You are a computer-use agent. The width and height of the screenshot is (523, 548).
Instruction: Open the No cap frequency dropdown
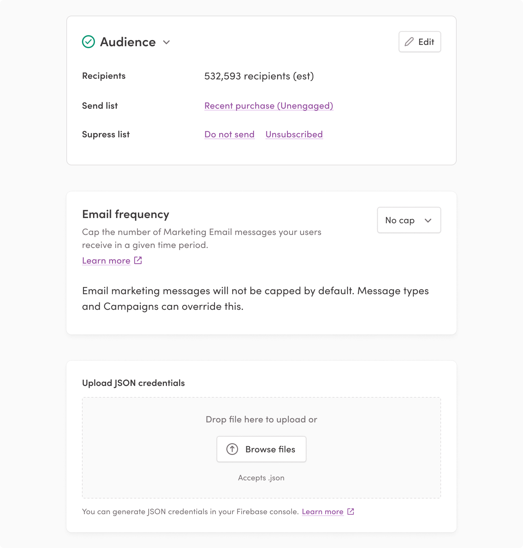click(409, 220)
